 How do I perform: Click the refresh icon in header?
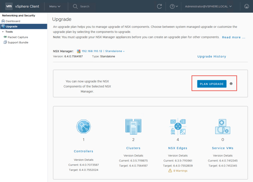pyautogui.click(x=159, y=6)
